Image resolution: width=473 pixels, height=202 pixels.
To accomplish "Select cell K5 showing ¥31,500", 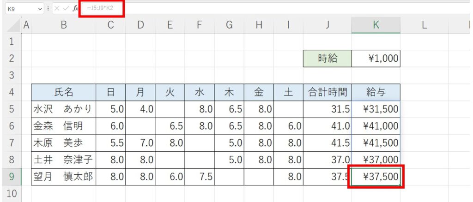I will coord(376,109).
